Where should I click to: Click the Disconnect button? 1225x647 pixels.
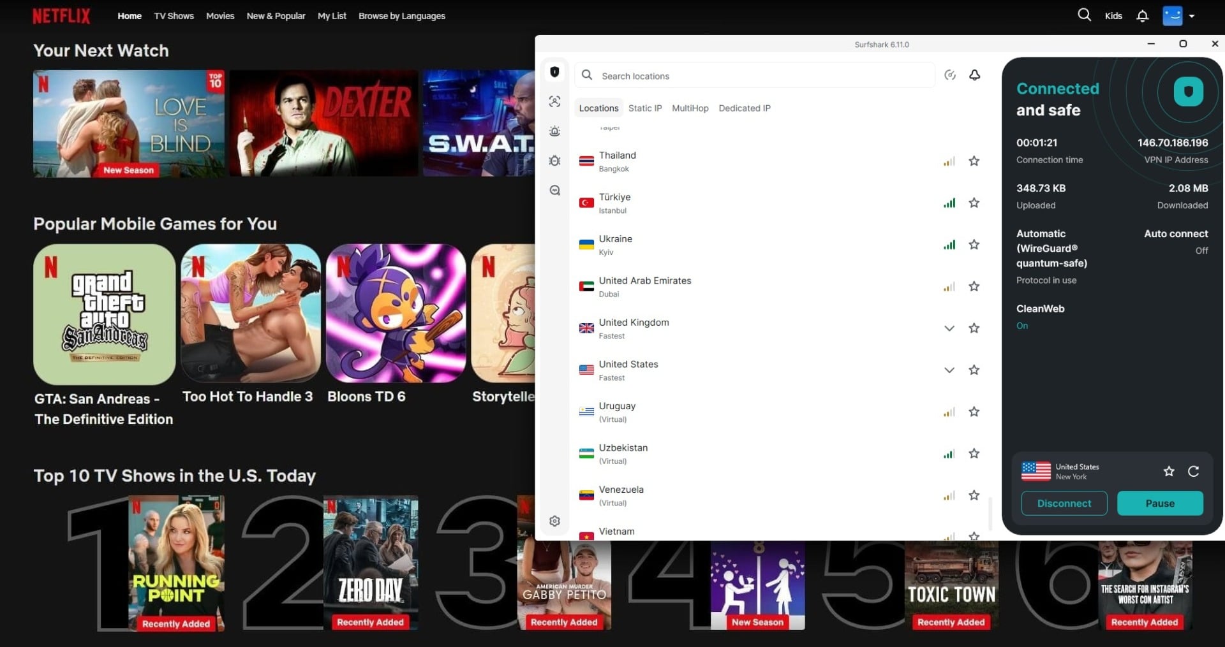[1064, 503]
